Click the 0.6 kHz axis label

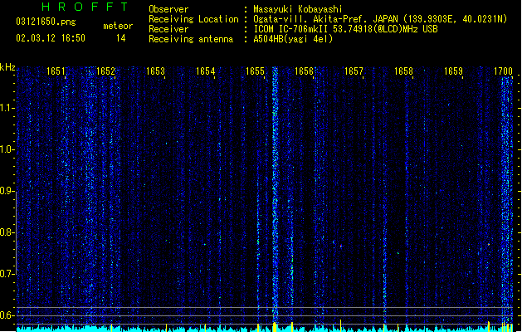coord(7,315)
